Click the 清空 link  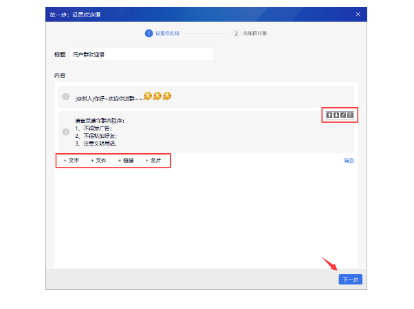point(349,160)
